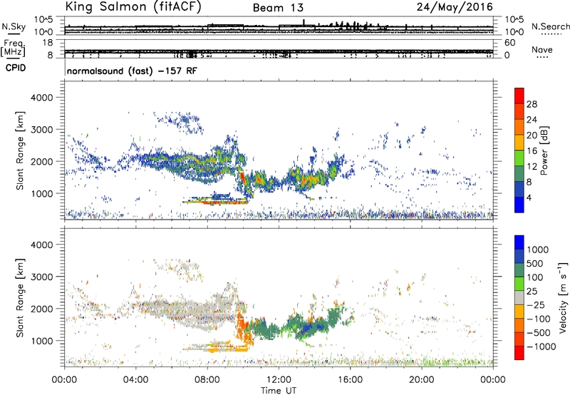Click the red segment of Power colorbar
The image size is (570, 395).
click(519, 96)
